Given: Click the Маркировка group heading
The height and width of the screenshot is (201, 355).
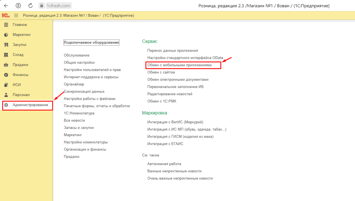Looking at the screenshot, I should point(154,113).
